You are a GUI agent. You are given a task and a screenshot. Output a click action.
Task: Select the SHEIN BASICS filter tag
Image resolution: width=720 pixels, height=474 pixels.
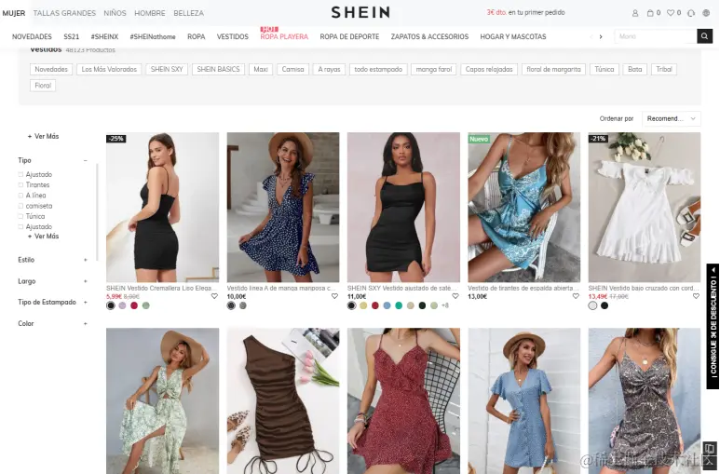point(218,69)
